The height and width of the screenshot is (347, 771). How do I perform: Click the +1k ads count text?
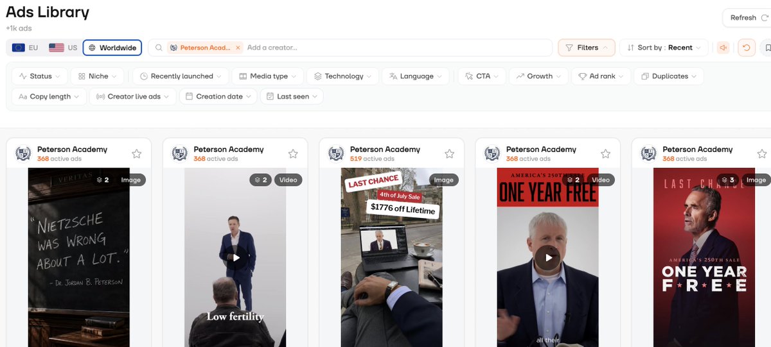pyautogui.click(x=19, y=28)
